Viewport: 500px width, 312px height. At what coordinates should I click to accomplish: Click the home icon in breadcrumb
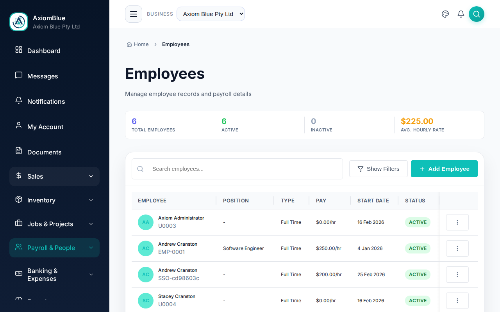click(129, 44)
